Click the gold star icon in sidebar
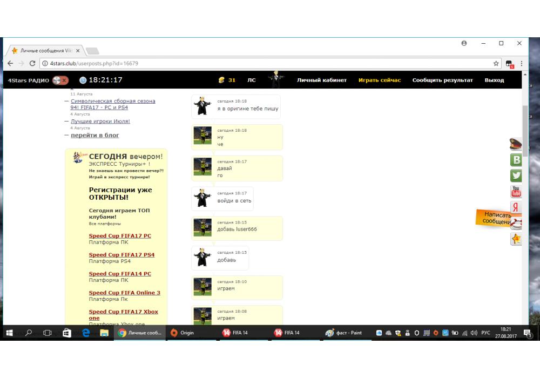 pyautogui.click(x=516, y=239)
